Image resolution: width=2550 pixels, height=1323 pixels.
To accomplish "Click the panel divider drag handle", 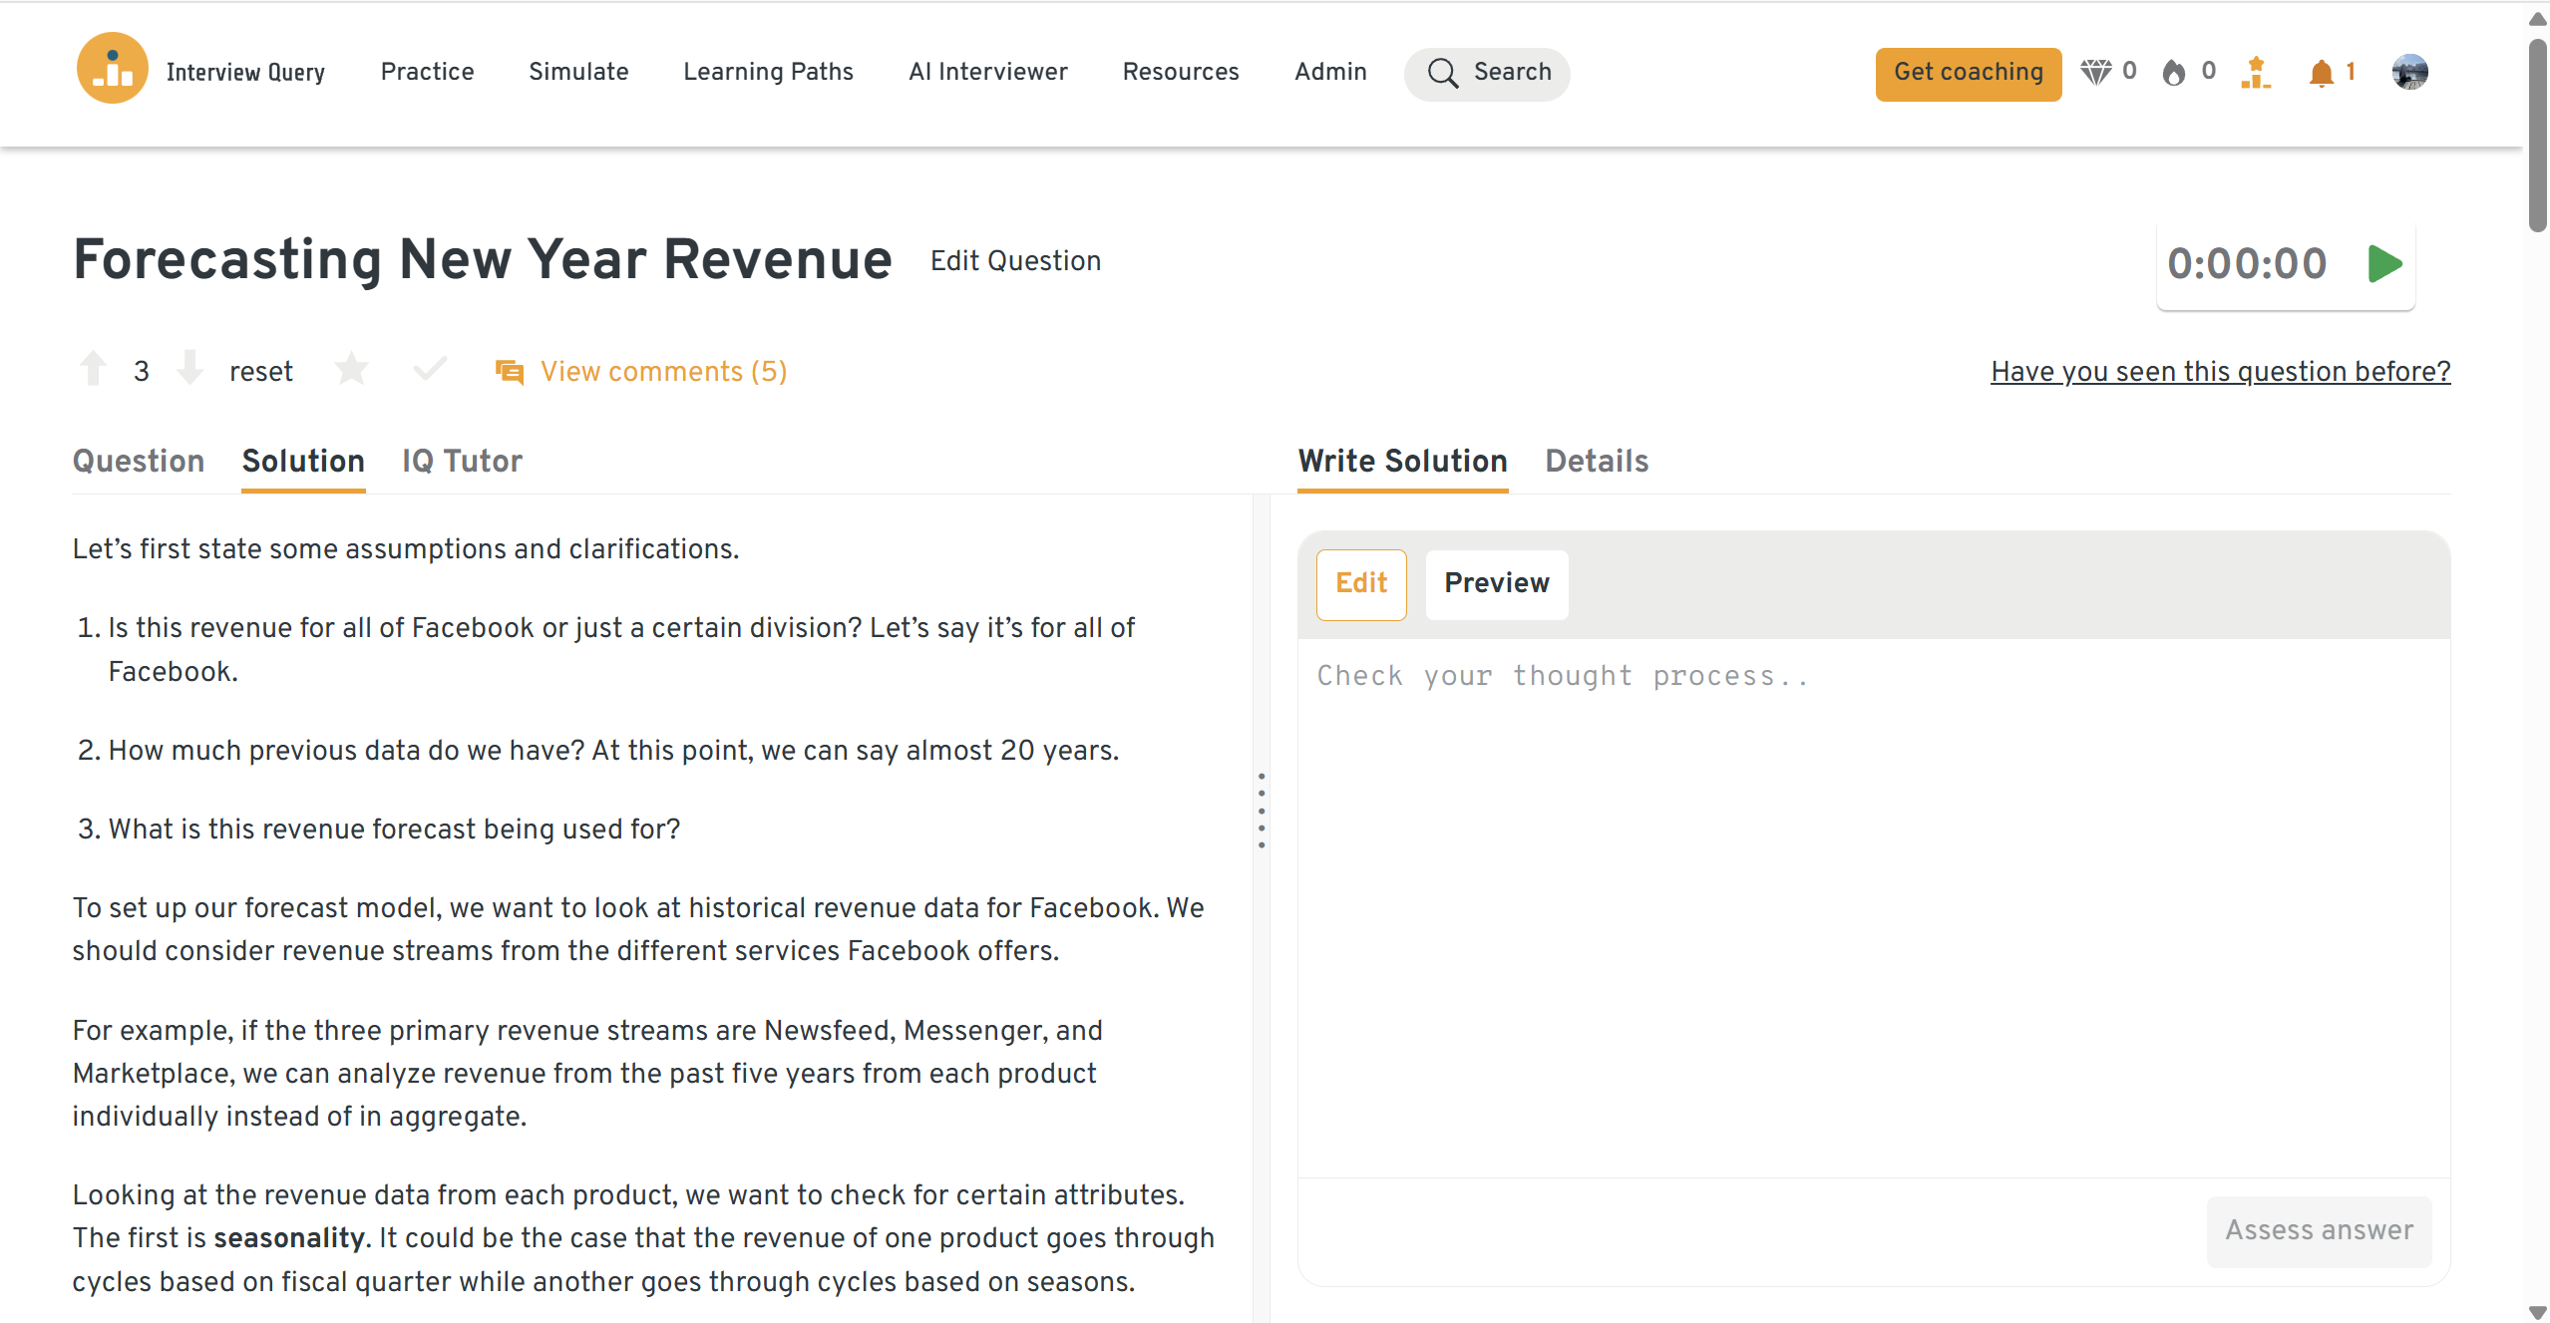I will tap(1262, 810).
